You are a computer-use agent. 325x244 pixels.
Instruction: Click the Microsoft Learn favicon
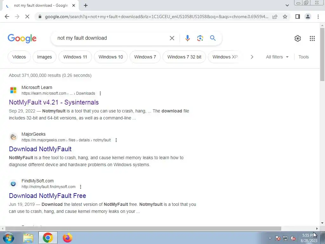click(13, 90)
